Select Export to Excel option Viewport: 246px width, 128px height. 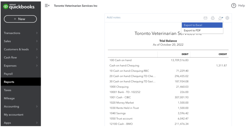202,25
